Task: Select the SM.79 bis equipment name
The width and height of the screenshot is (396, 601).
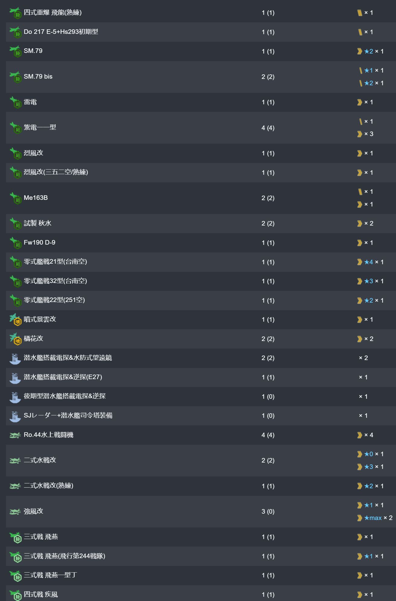Action: tap(38, 76)
